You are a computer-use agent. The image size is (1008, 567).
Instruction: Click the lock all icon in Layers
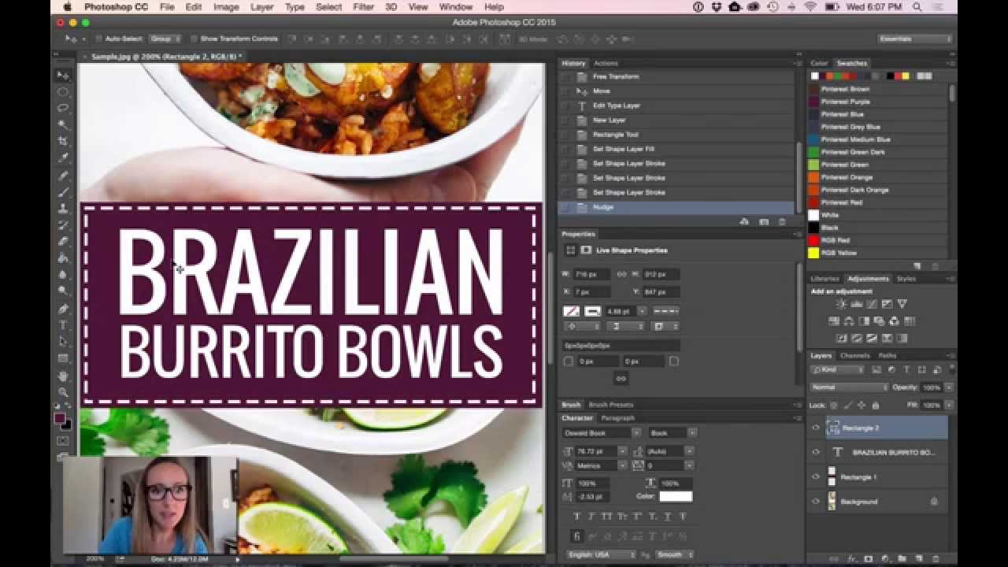(x=876, y=405)
